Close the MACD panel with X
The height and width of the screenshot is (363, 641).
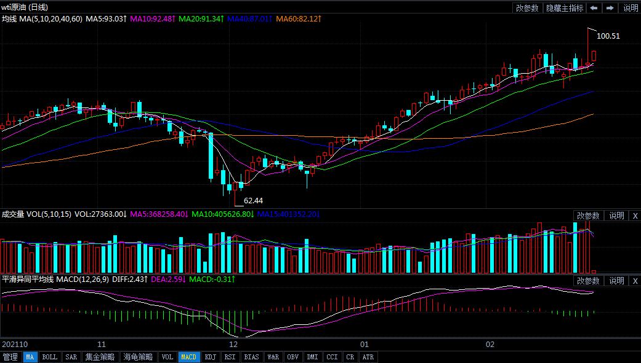point(635,281)
